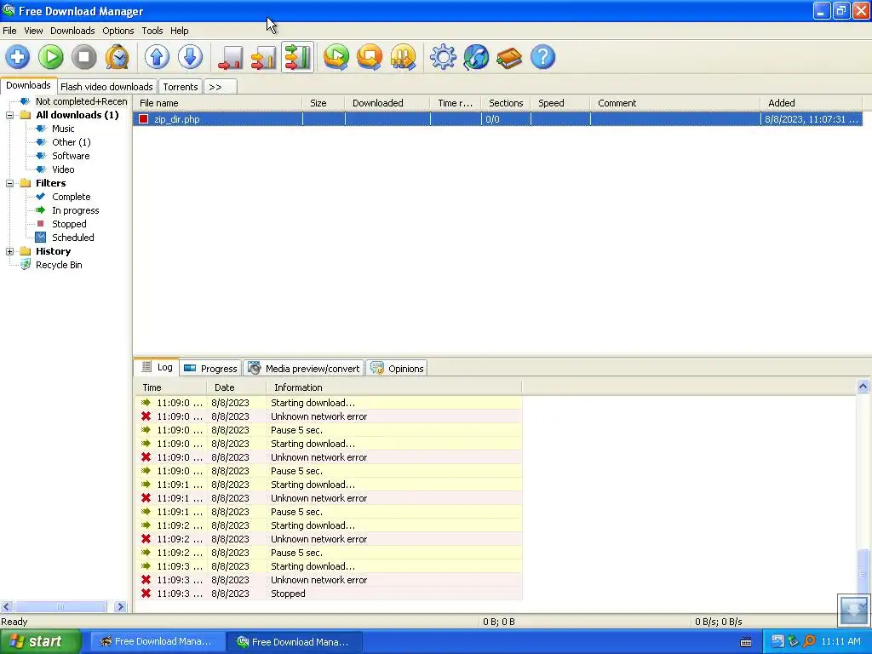Click the yellow Pause all downloads icon
The image size is (872, 654).
pos(403,57)
